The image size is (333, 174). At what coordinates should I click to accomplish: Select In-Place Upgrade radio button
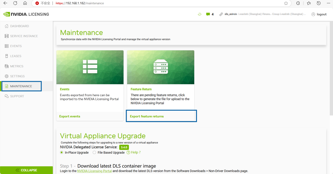tap(62, 152)
